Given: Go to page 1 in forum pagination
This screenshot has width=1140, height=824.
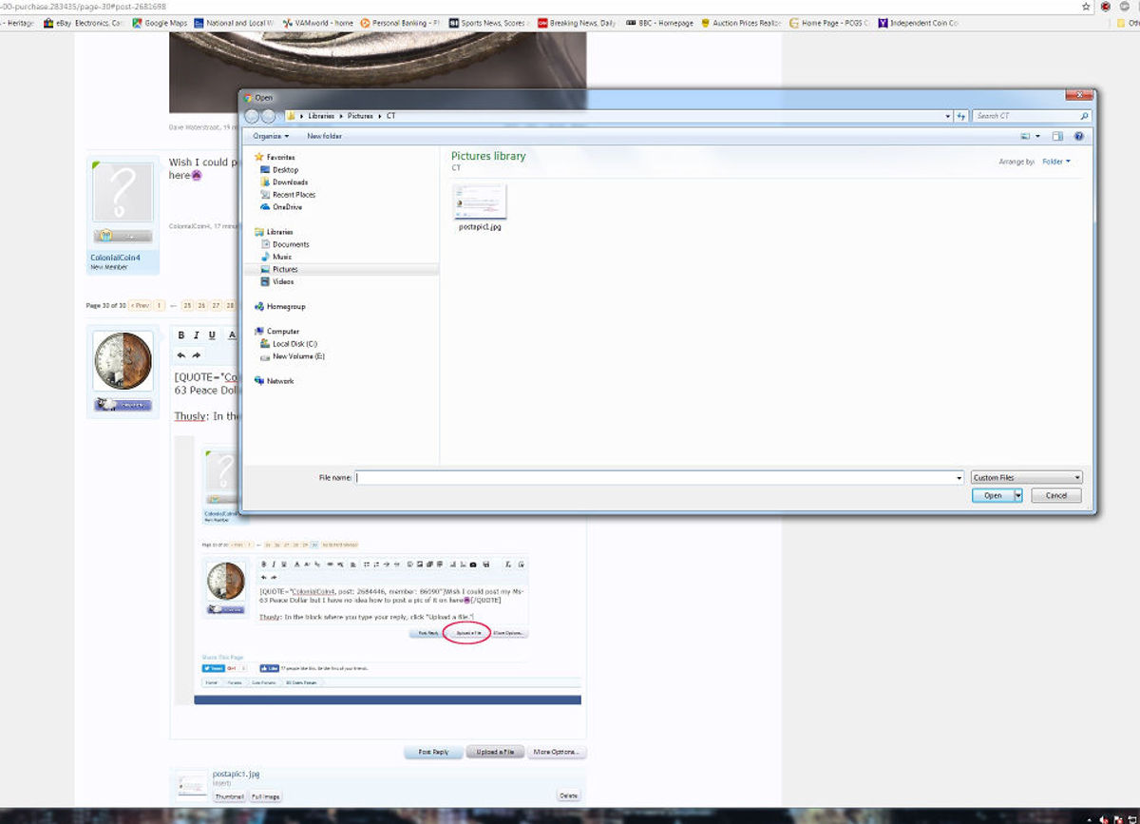Looking at the screenshot, I should (160, 306).
